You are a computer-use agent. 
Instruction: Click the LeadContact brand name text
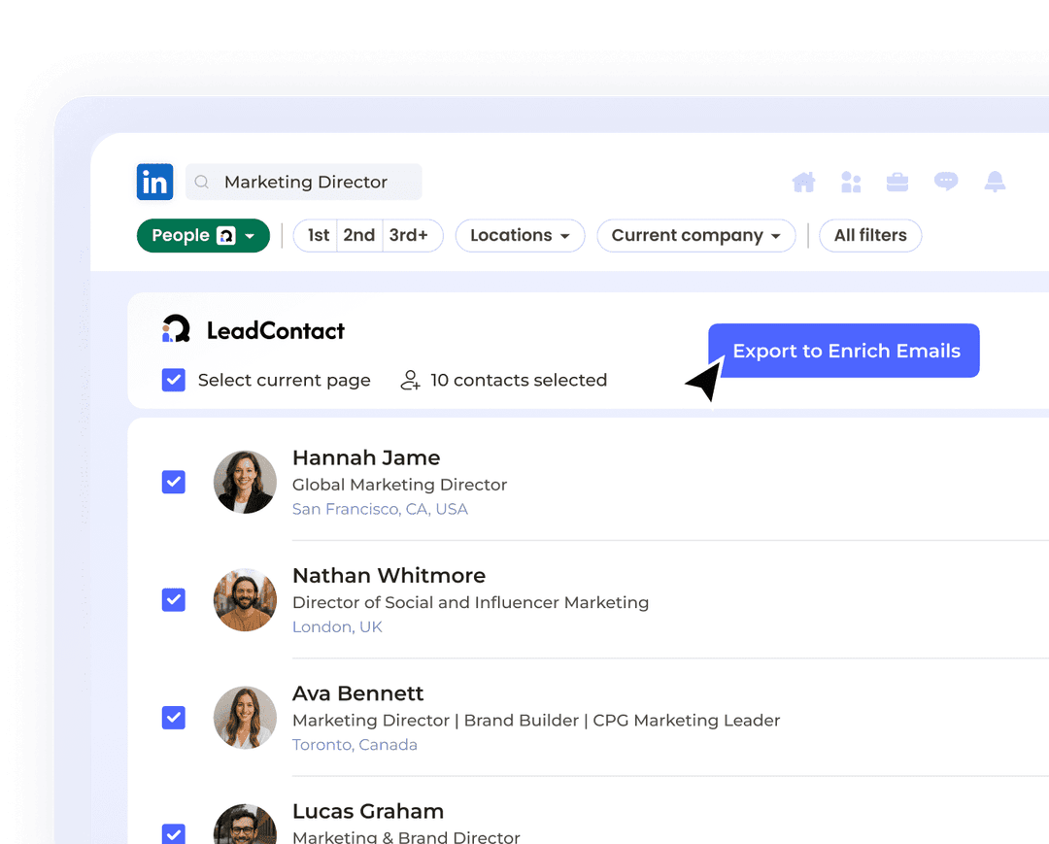coord(276,330)
